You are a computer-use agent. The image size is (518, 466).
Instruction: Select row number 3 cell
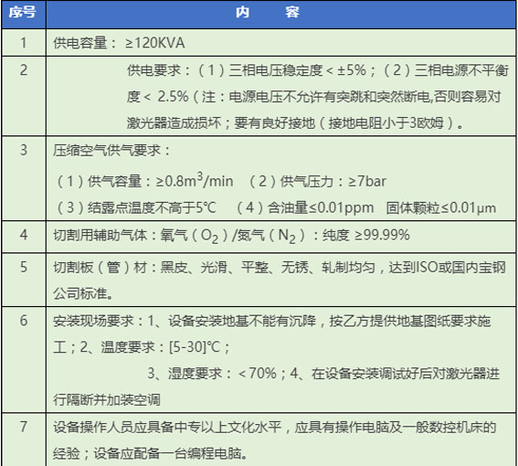click(23, 178)
